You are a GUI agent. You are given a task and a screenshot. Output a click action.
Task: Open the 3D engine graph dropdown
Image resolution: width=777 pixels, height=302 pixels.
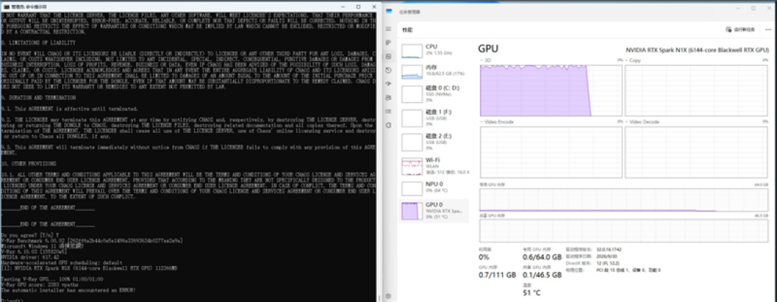point(486,60)
